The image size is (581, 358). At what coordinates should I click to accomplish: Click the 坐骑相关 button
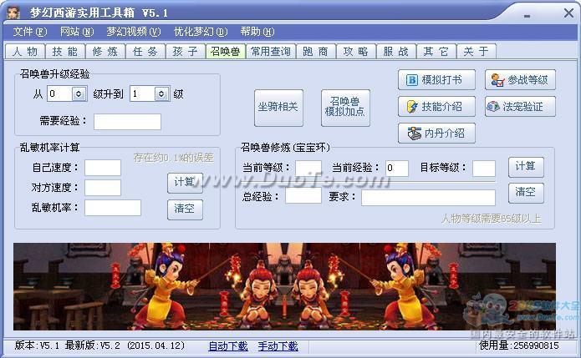278,108
